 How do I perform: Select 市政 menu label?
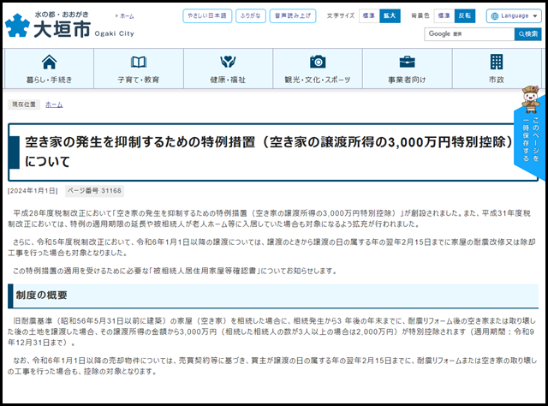coord(497,80)
